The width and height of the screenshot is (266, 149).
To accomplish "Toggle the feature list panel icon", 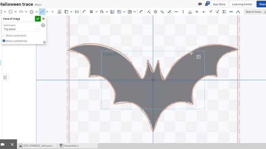I will 5,77.
